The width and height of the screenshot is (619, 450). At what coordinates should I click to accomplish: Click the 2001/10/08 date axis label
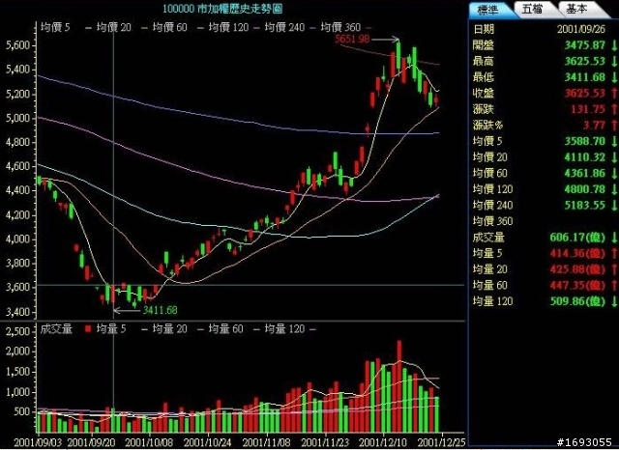pyautogui.click(x=149, y=442)
